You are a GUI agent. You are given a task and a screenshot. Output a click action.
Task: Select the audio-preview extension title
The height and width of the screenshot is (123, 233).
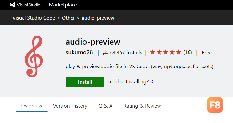(x=93, y=42)
